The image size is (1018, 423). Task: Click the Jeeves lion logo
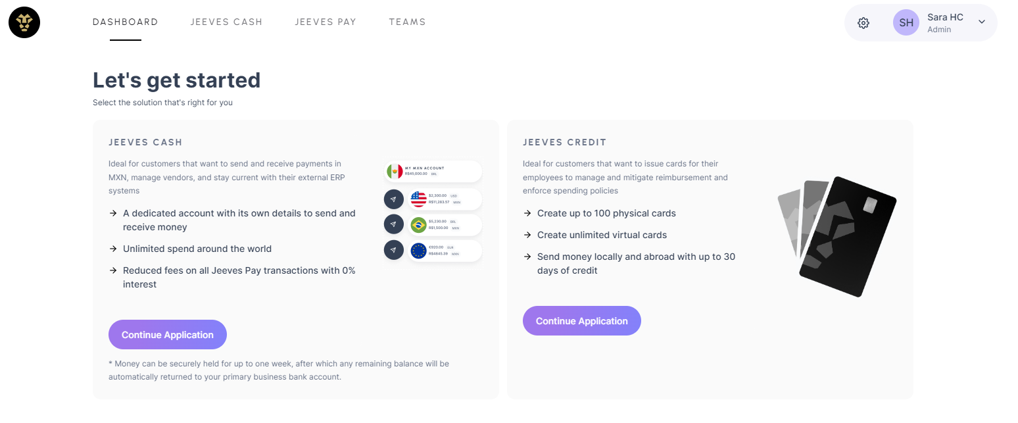(x=24, y=22)
